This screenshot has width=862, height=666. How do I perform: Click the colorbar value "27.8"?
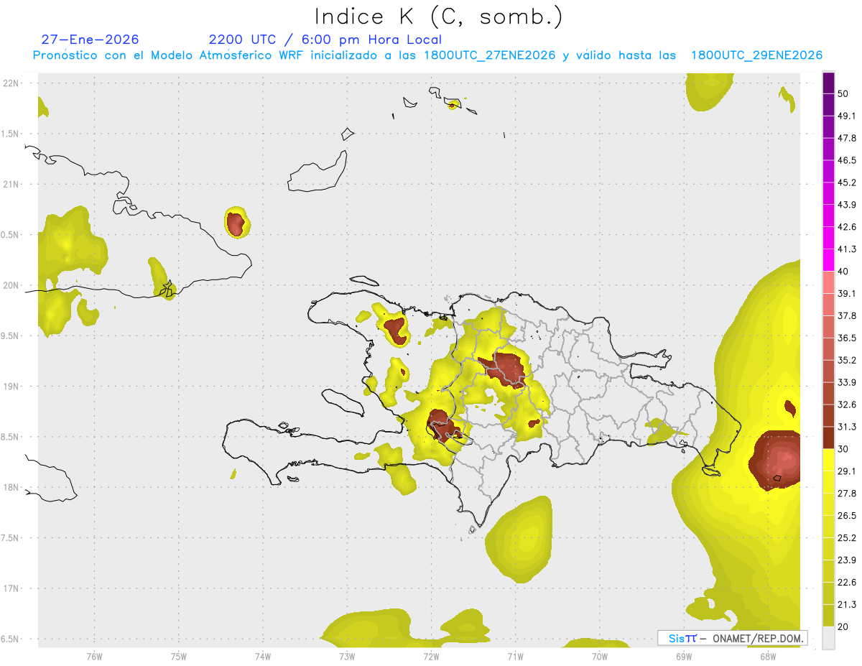click(846, 494)
